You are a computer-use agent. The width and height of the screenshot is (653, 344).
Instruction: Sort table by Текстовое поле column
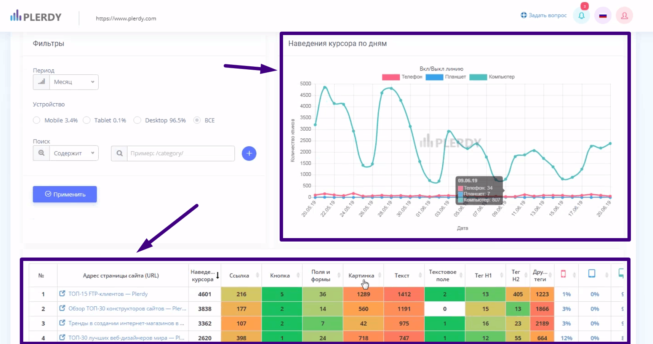click(461, 275)
